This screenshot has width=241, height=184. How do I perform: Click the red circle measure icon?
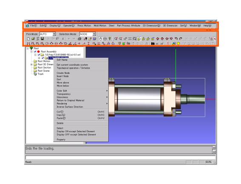tap(47, 44)
